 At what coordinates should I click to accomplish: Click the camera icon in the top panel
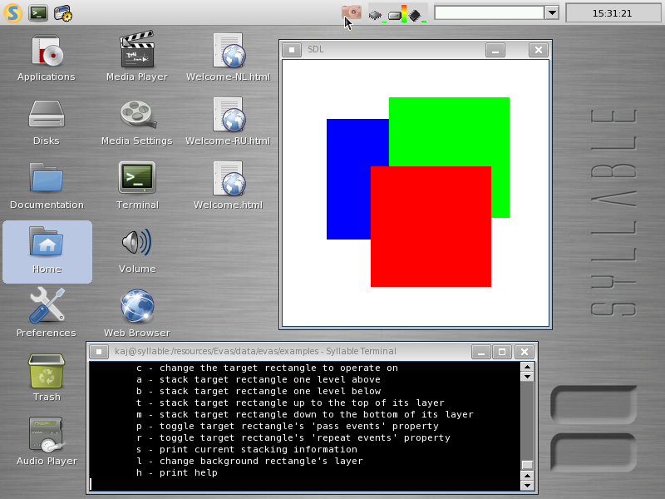pyautogui.click(x=352, y=12)
